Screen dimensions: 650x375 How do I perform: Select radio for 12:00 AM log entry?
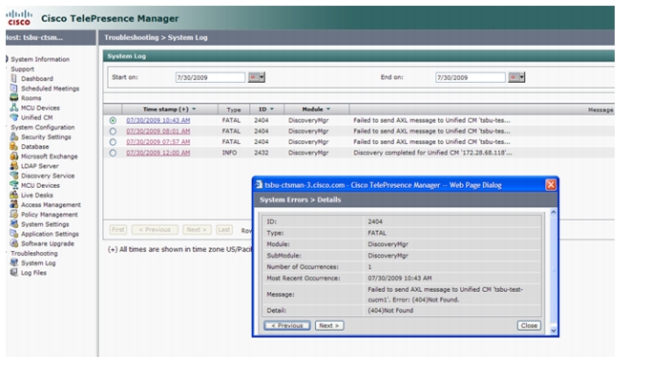[x=113, y=153]
